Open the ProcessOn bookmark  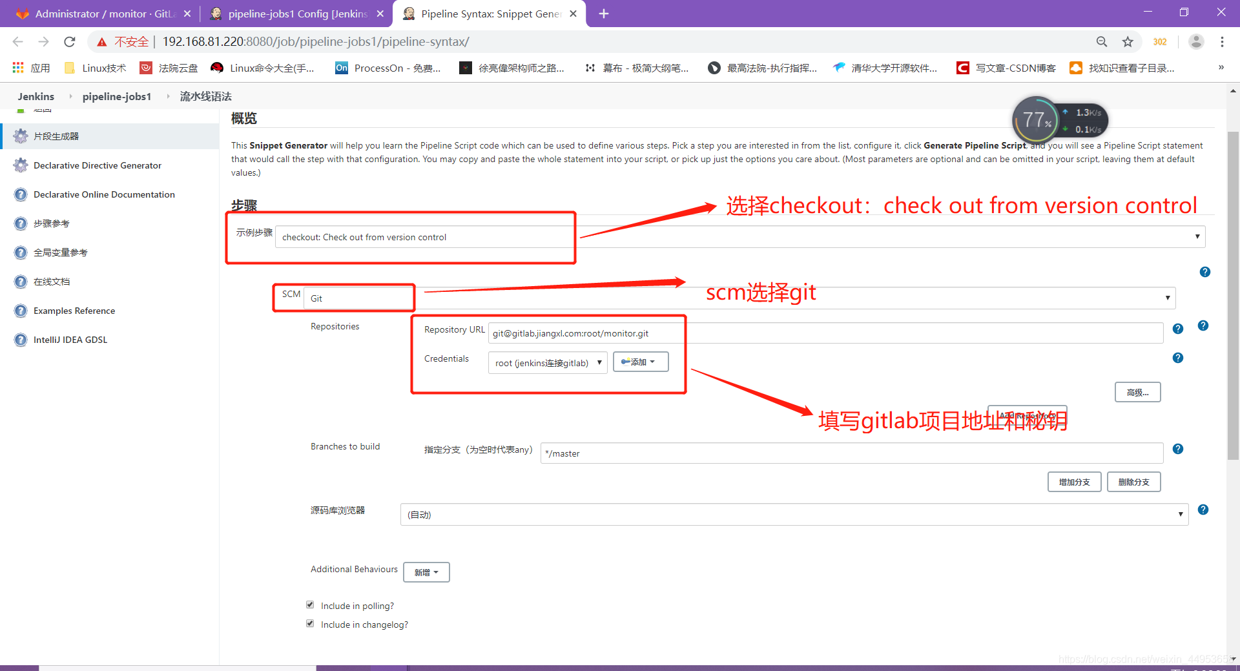coord(388,68)
